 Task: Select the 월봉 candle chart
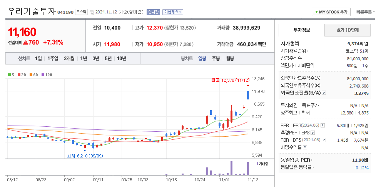coord(230,58)
